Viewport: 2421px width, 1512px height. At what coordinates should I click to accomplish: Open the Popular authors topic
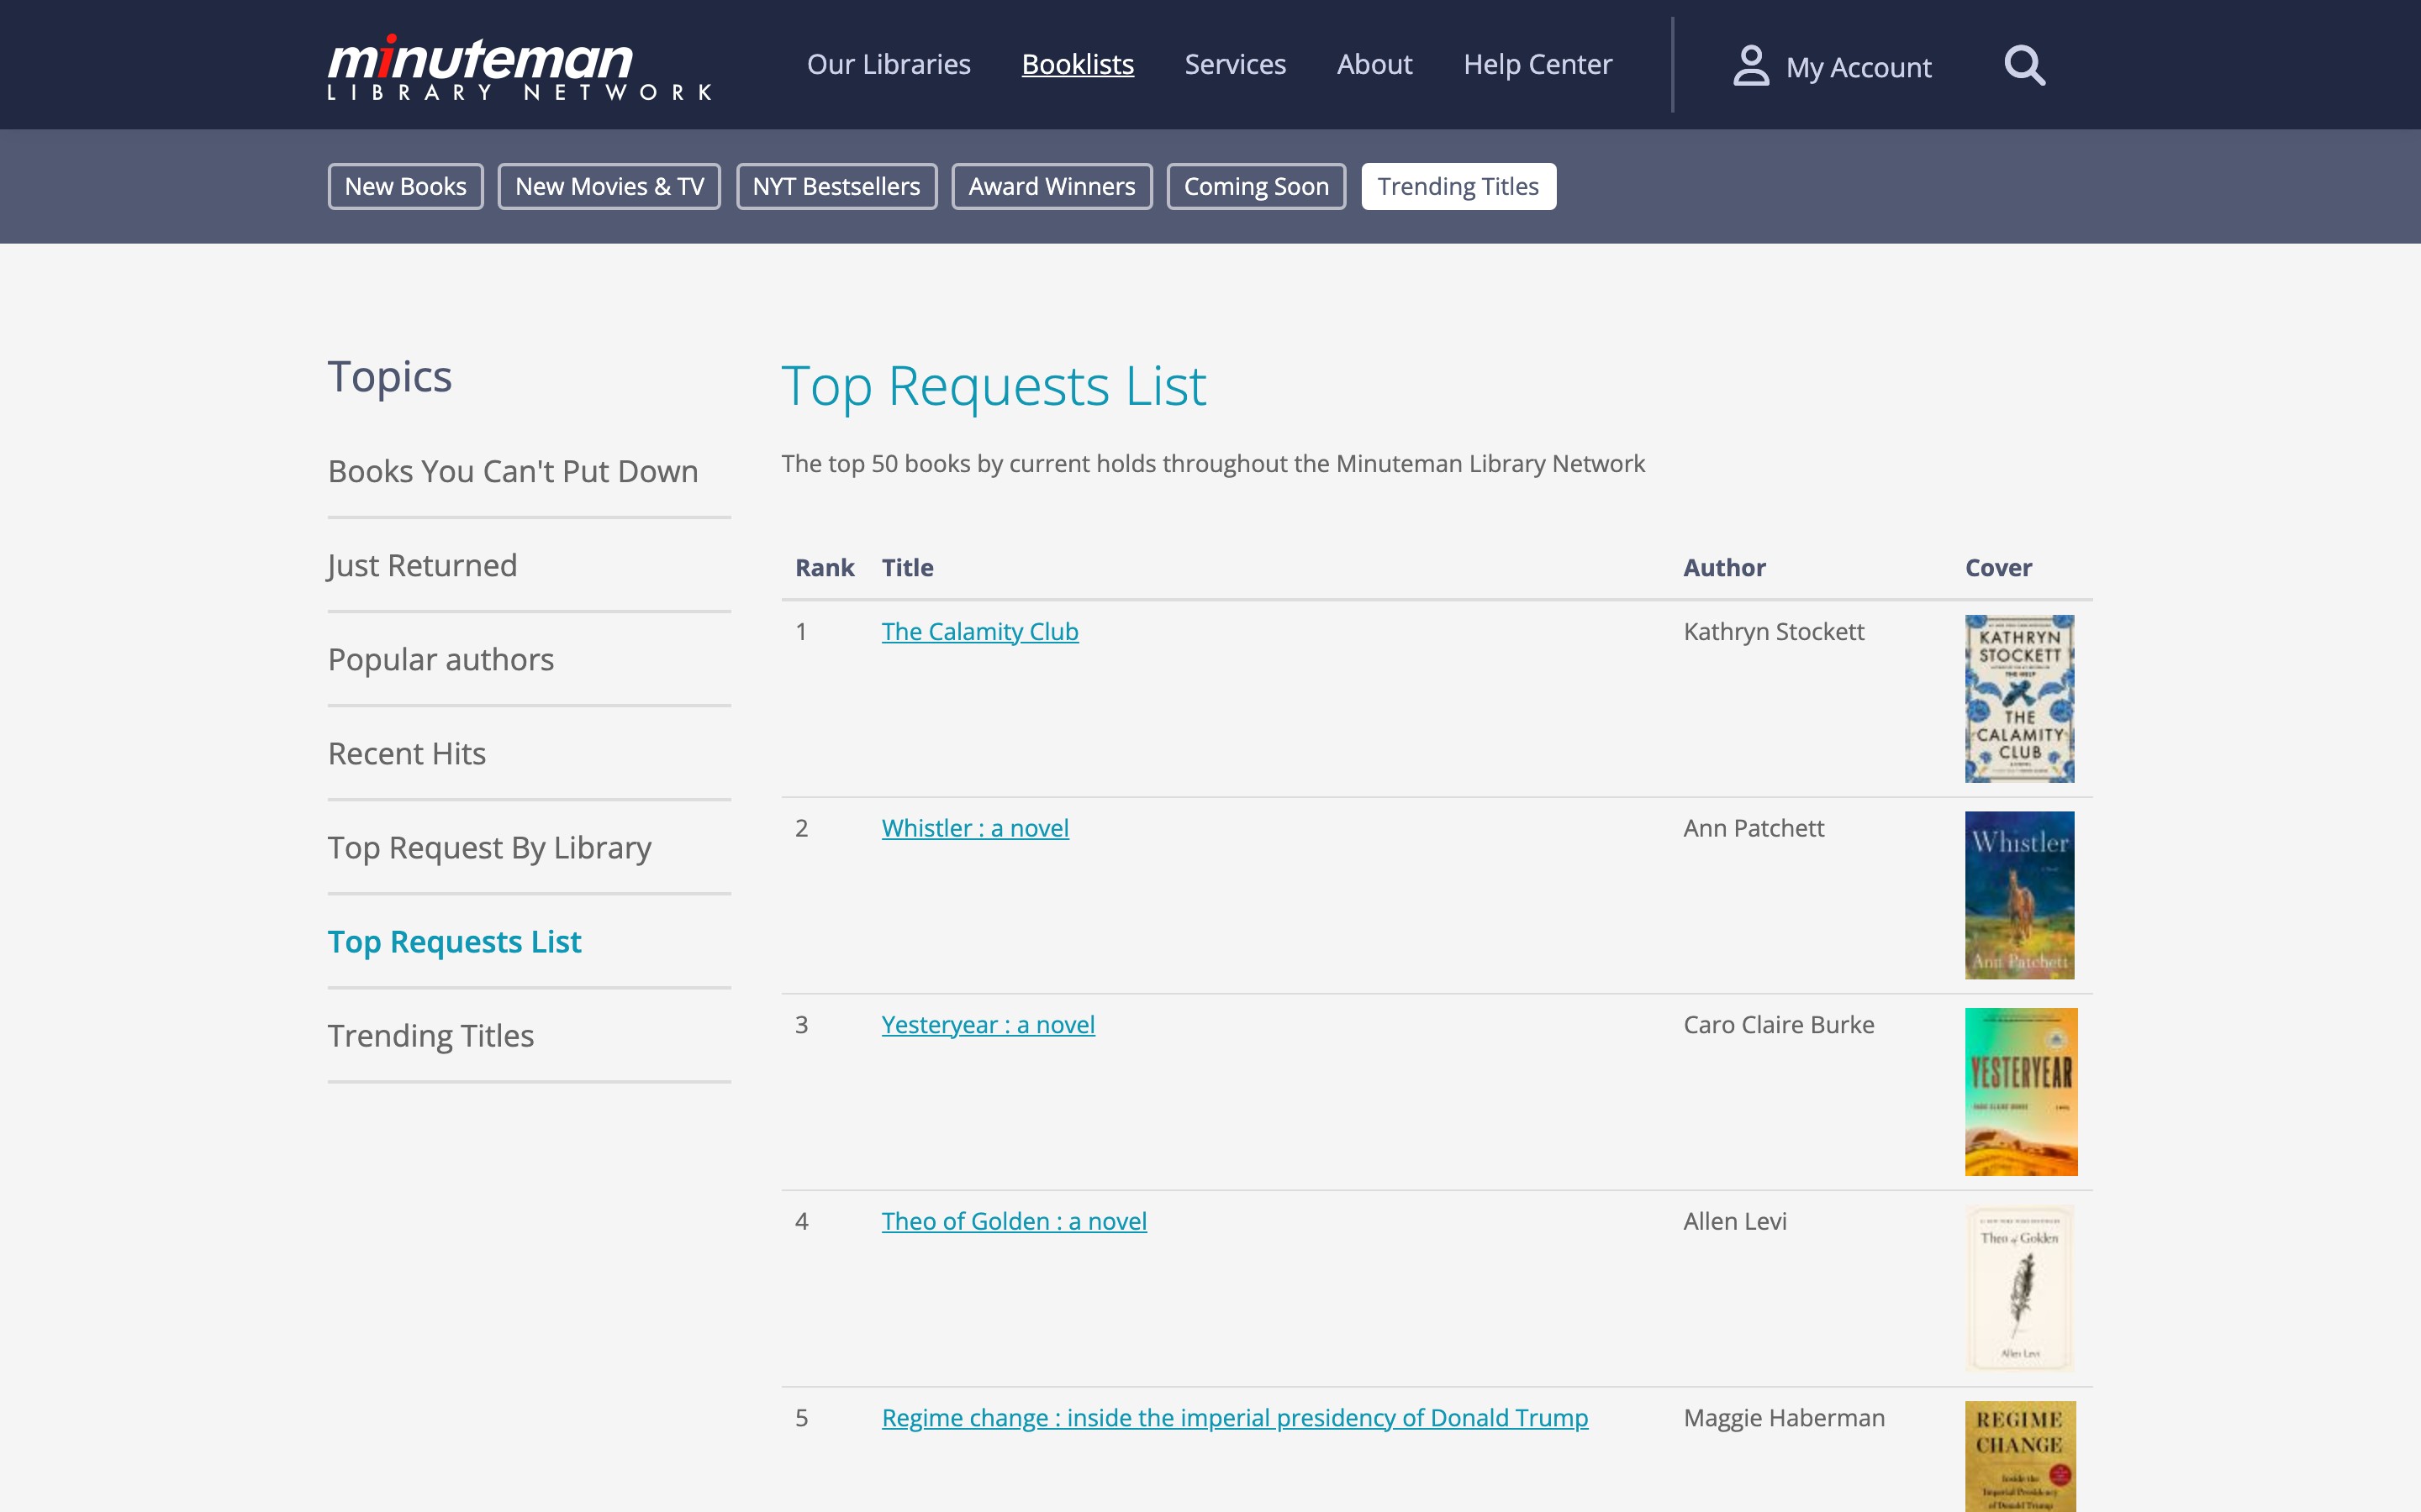point(440,659)
